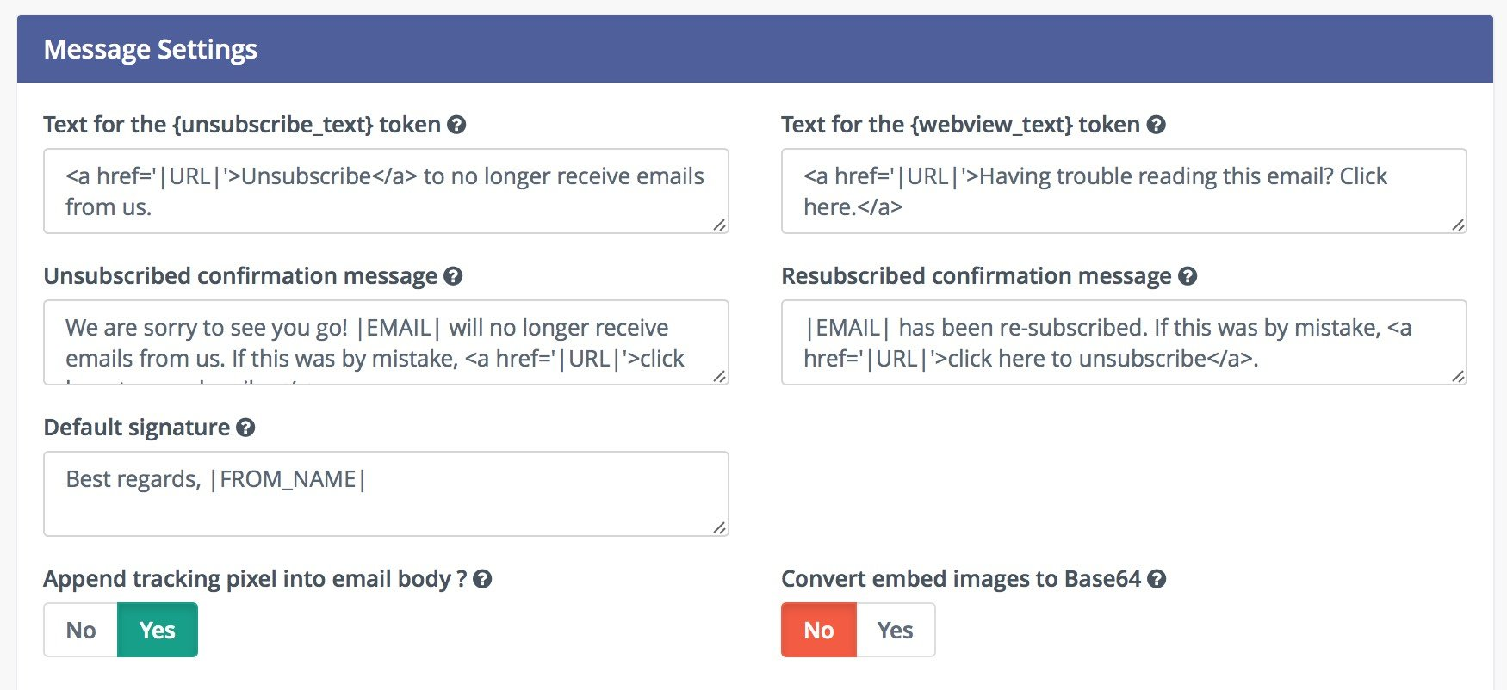Screen dimensions: 1507x690
Task: Set tracking pixel option to No
Action: (81, 630)
